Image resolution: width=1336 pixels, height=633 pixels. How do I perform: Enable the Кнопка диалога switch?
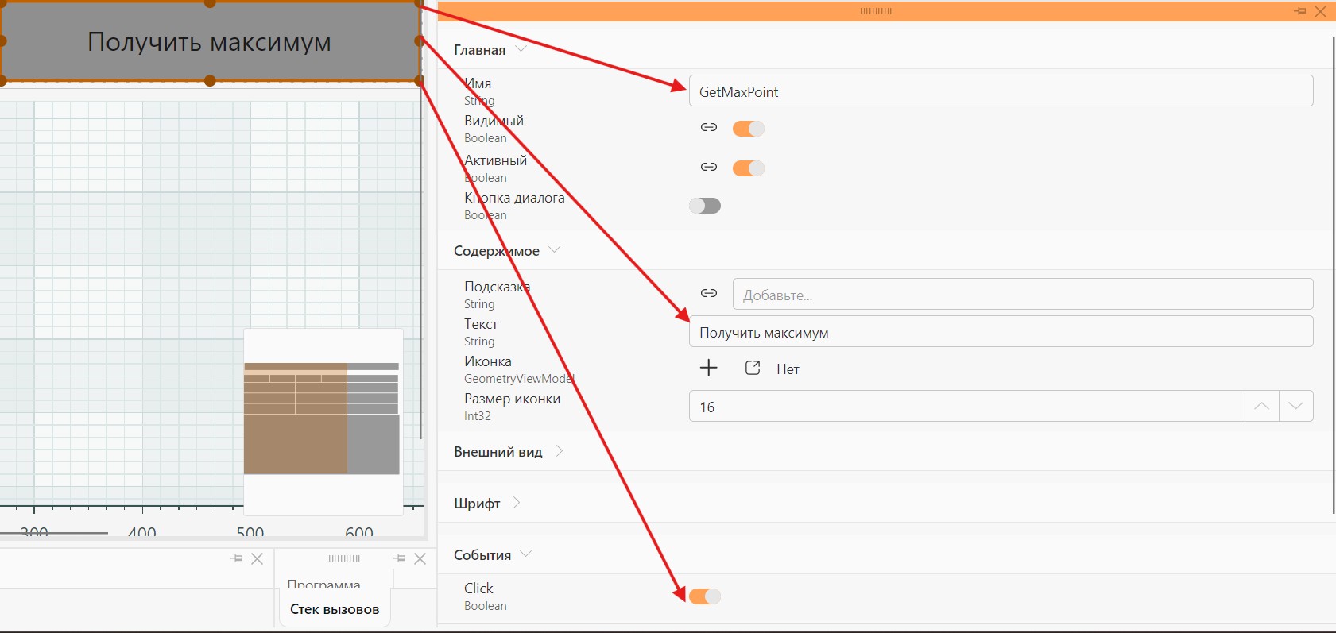[705, 206]
